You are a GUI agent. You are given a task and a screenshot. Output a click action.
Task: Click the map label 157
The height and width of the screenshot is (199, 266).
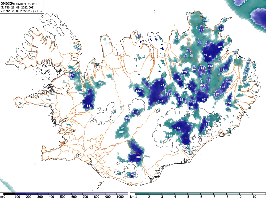tap(229, 103)
